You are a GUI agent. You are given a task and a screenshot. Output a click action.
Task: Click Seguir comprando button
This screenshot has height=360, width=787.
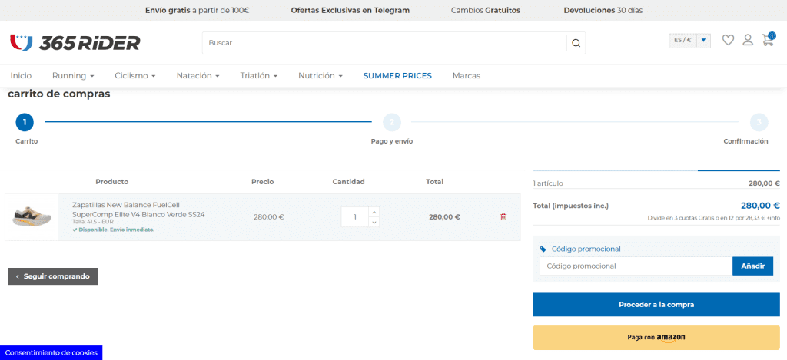pos(53,276)
